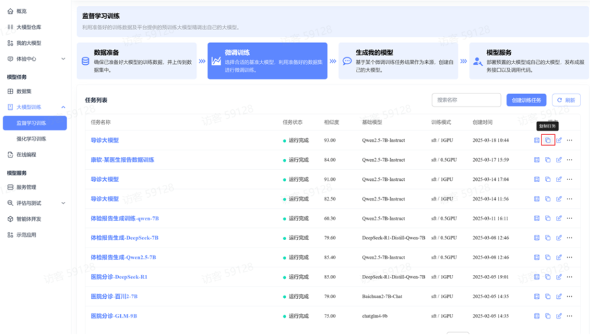Copy the 医院分诊-GLM-9B task

click(x=548, y=316)
